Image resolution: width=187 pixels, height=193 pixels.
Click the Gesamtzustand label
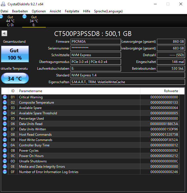pyautogui.click(x=14, y=42)
